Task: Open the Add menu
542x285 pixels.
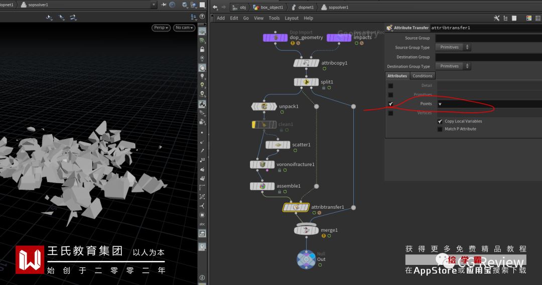Action: coord(221,18)
